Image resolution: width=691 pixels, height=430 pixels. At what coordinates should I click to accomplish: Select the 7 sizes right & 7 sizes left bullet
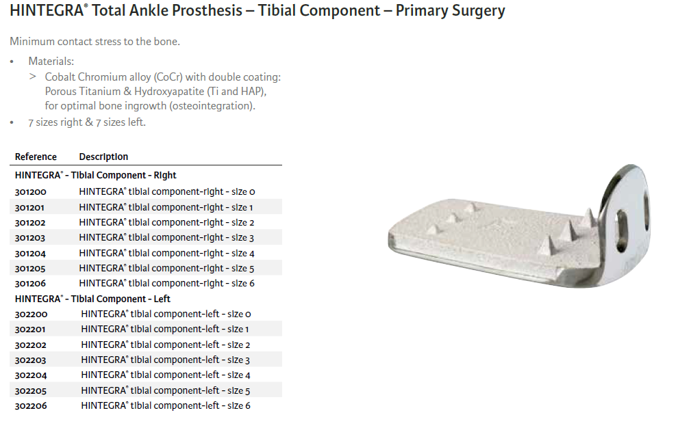[87, 122]
